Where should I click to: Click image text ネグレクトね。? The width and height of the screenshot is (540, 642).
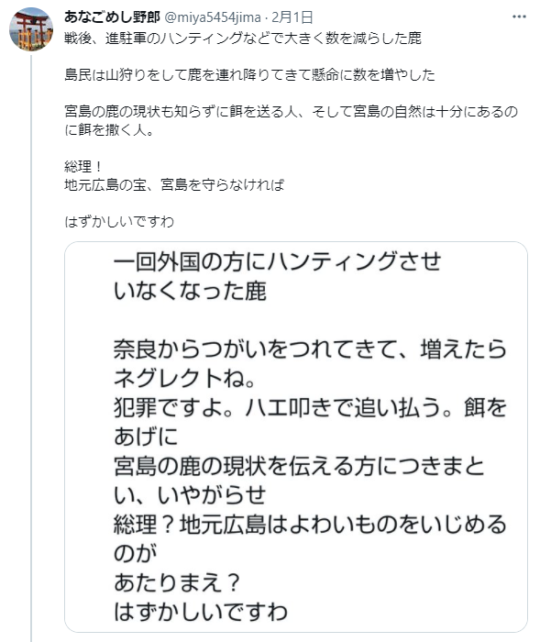coord(184,379)
